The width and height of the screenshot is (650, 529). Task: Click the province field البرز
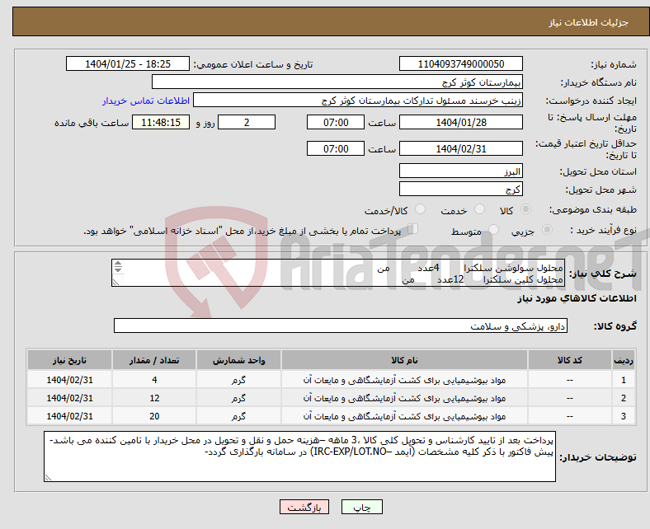[x=460, y=171]
